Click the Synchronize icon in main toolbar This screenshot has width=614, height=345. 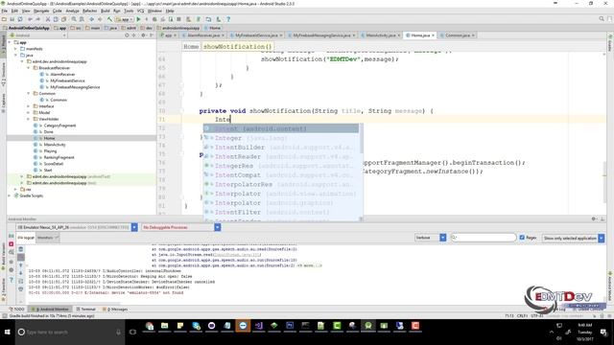click(x=20, y=19)
